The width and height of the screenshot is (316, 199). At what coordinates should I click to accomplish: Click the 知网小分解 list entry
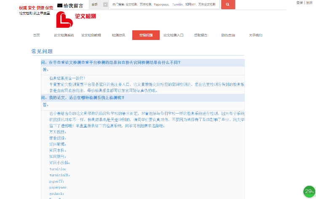(x=60, y=162)
